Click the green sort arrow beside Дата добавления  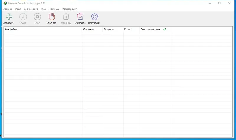coord(165,29)
